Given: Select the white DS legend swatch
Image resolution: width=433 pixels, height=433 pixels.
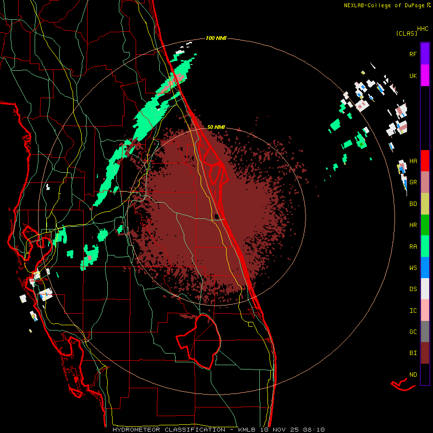Looking at the screenshot, I should point(425,289).
